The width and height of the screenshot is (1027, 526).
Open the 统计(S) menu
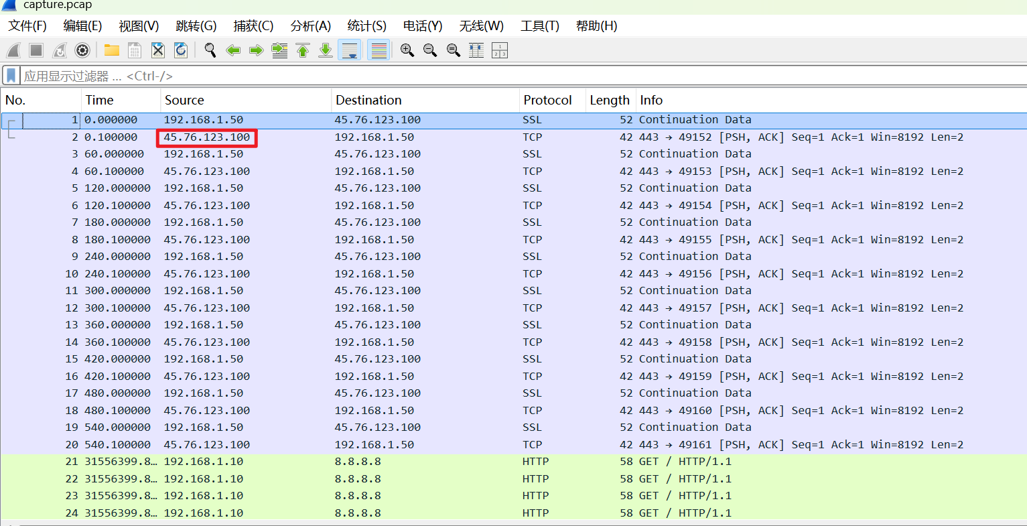(366, 26)
